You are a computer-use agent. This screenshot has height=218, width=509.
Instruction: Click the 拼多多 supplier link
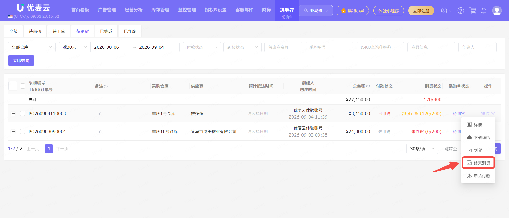(x=197, y=113)
